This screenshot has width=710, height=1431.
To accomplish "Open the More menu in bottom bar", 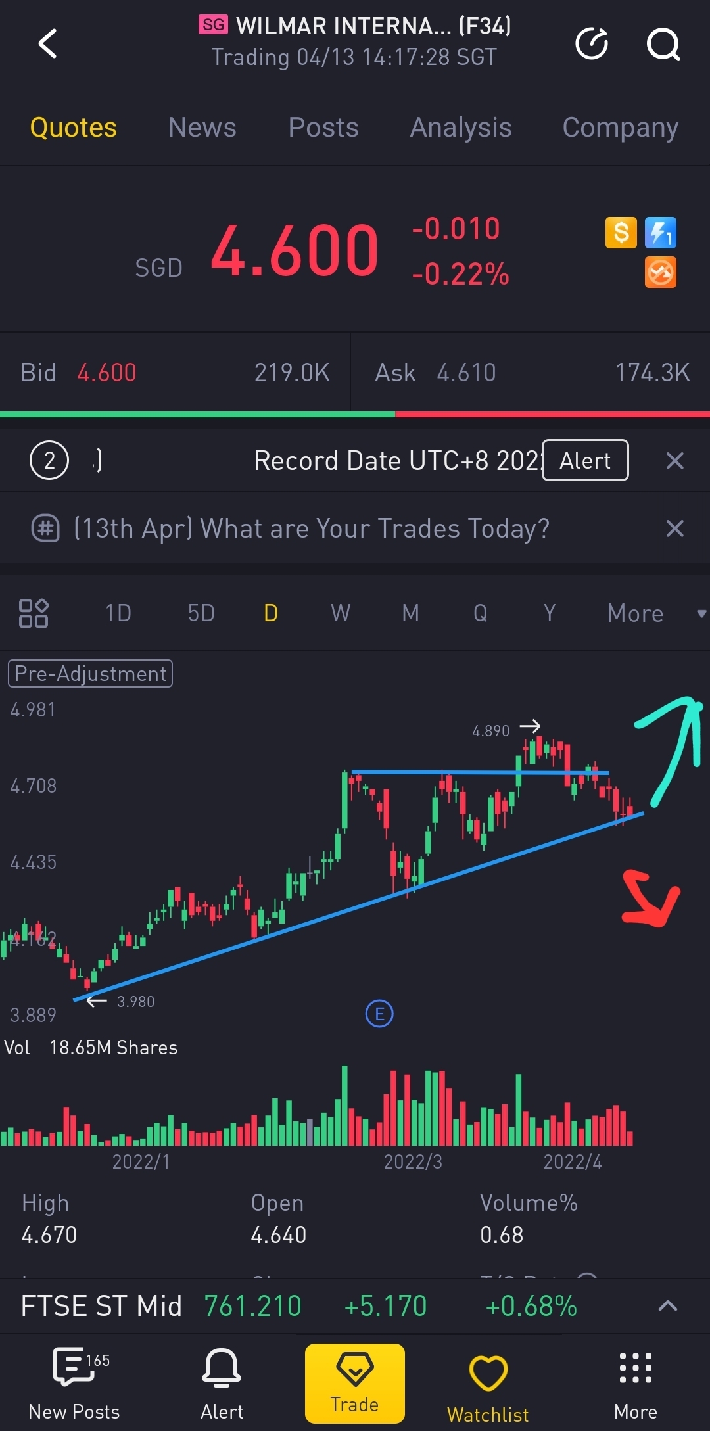I will tap(635, 1380).
